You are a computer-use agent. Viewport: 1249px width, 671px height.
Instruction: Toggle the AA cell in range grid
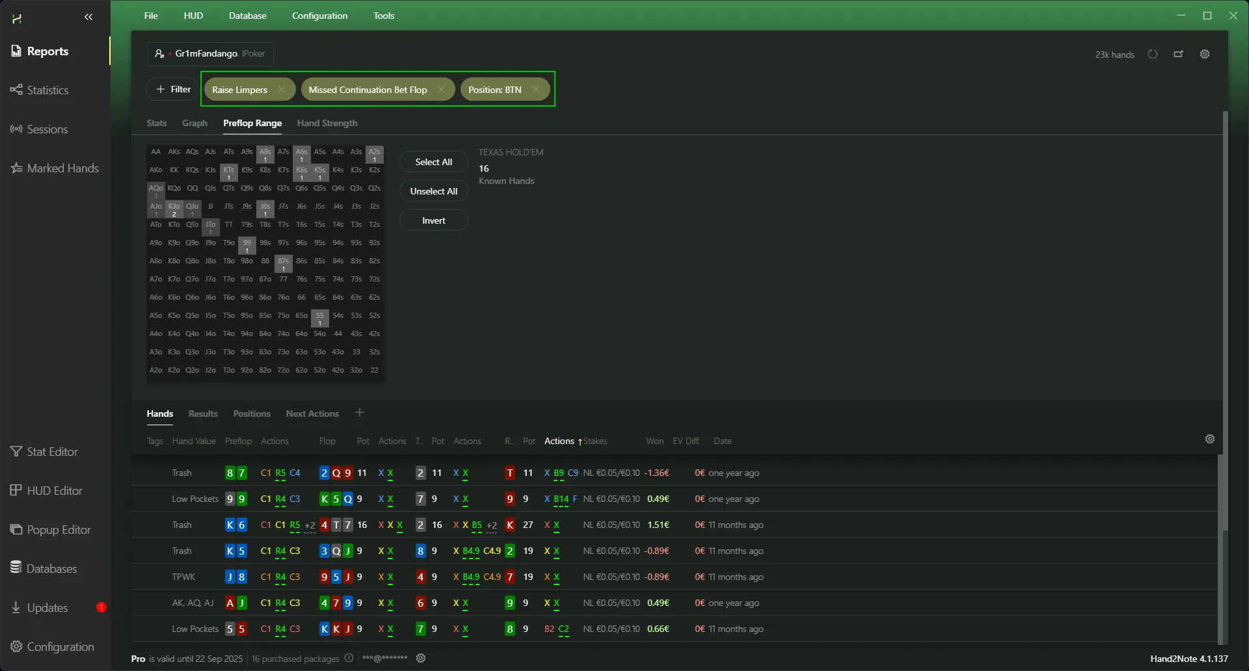[156, 152]
